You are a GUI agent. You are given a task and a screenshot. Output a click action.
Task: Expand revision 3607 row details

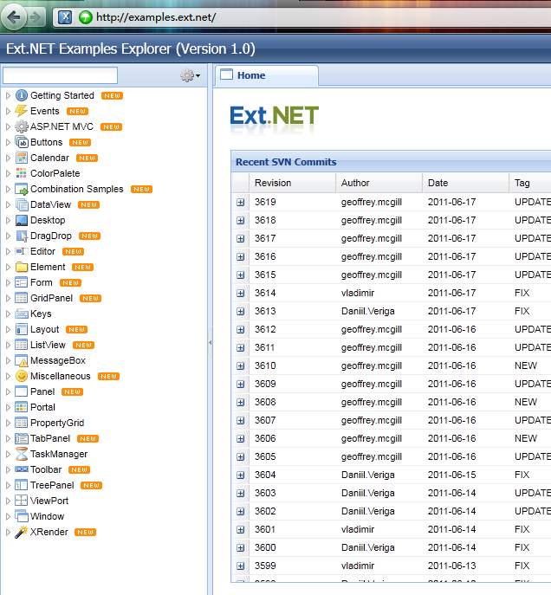point(241,420)
